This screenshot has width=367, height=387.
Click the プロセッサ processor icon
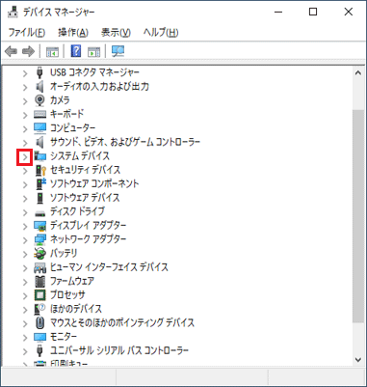click(x=39, y=295)
